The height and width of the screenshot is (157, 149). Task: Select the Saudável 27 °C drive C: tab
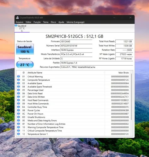tap(22, 28)
